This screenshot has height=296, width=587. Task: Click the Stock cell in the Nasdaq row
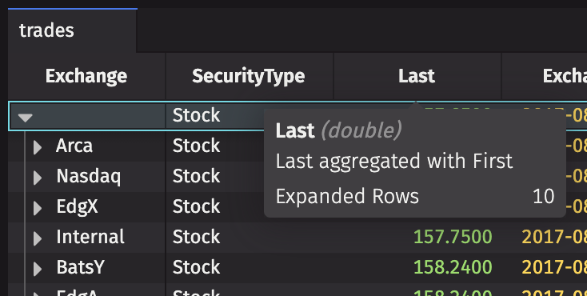[x=197, y=176]
